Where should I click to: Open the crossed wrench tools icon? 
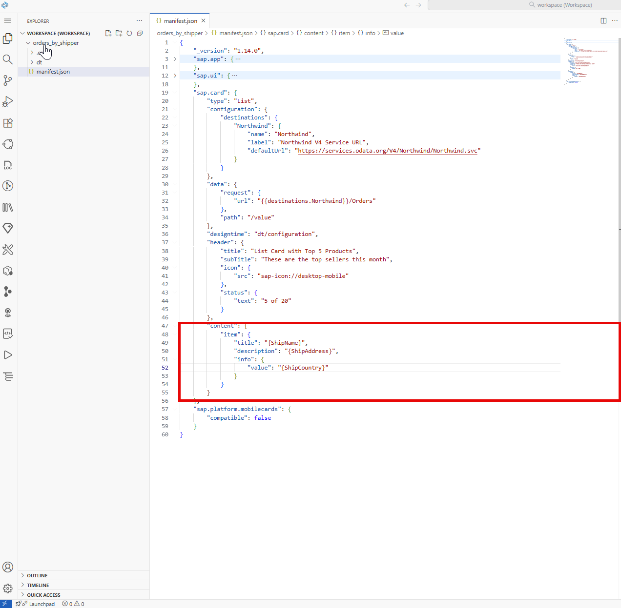click(x=7, y=250)
